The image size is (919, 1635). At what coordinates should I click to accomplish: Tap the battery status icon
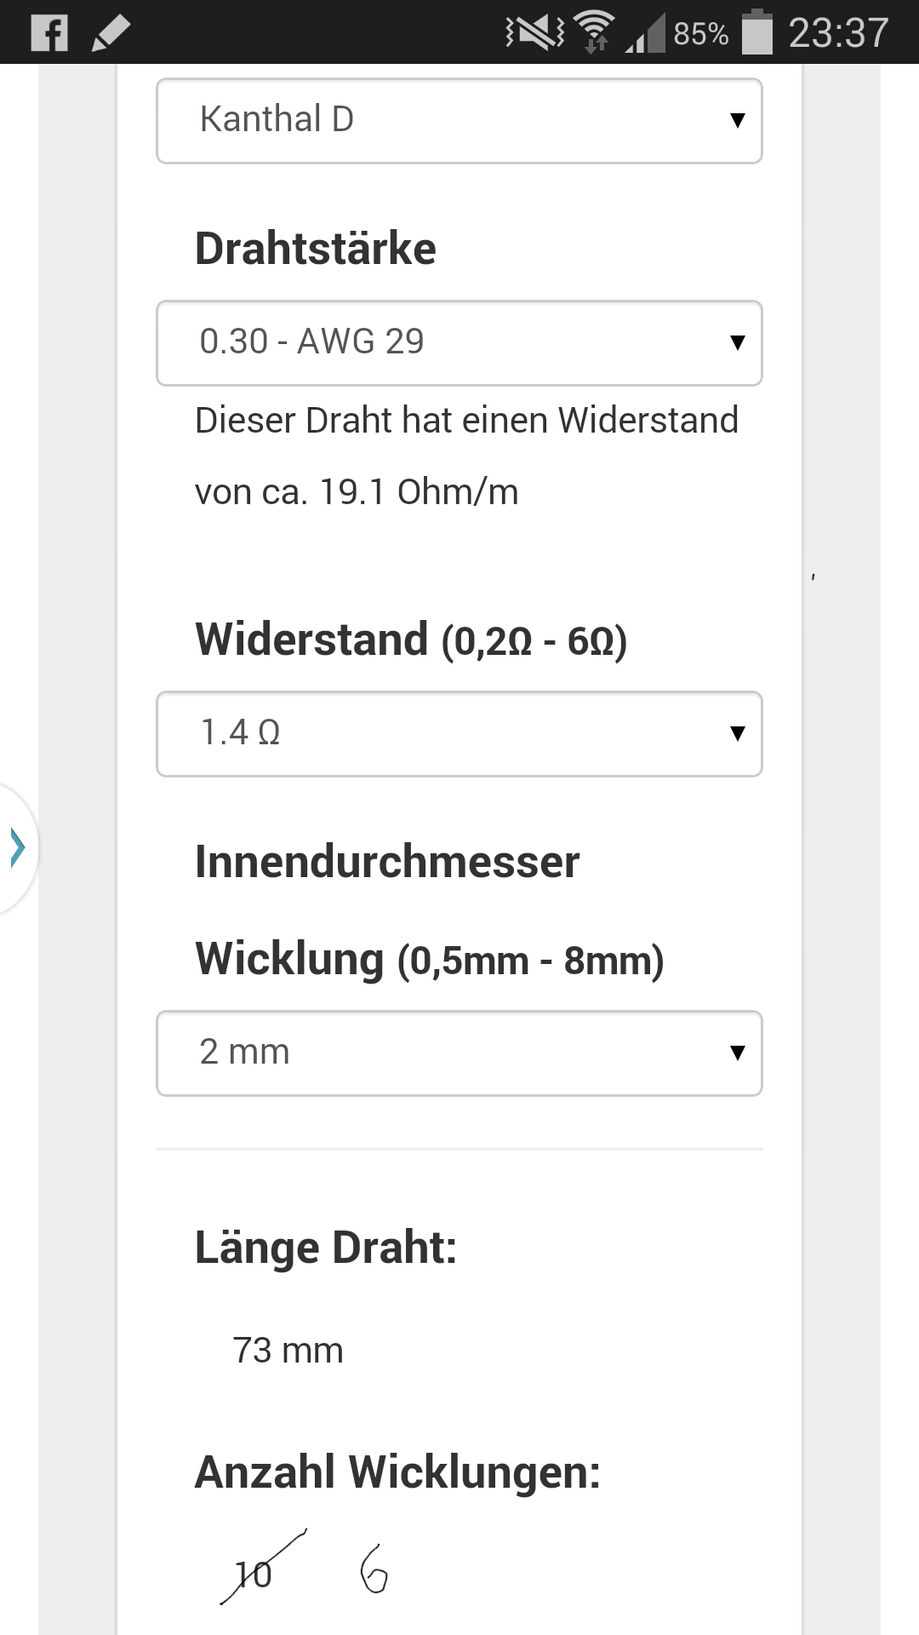pyautogui.click(x=756, y=33)
